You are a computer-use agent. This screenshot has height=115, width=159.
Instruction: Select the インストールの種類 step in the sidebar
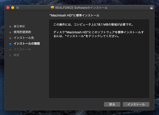pyautogui.click(x=27, y=44)
